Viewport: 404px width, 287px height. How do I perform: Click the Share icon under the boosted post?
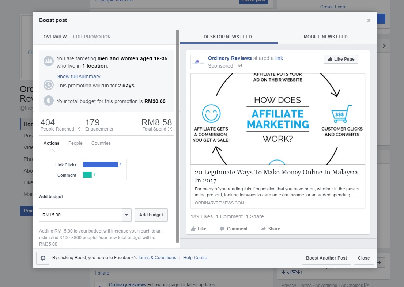[263, 229]
